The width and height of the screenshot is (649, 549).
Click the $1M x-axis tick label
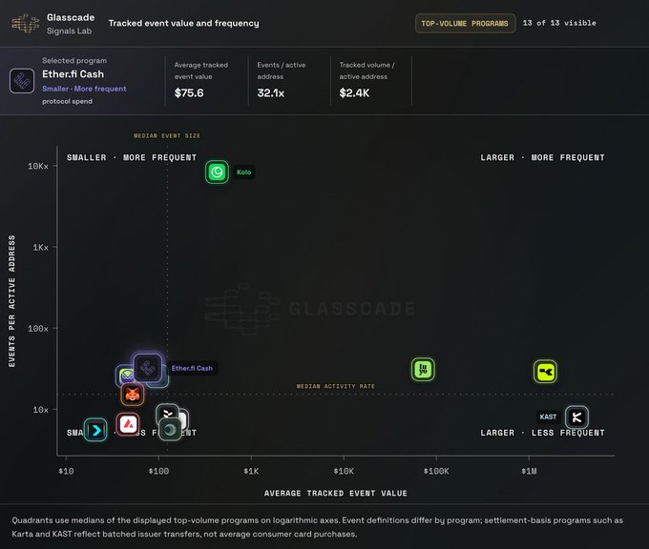coord(529,471)
